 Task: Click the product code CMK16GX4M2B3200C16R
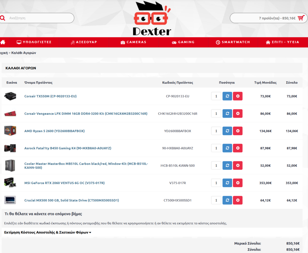pos(178,113)
